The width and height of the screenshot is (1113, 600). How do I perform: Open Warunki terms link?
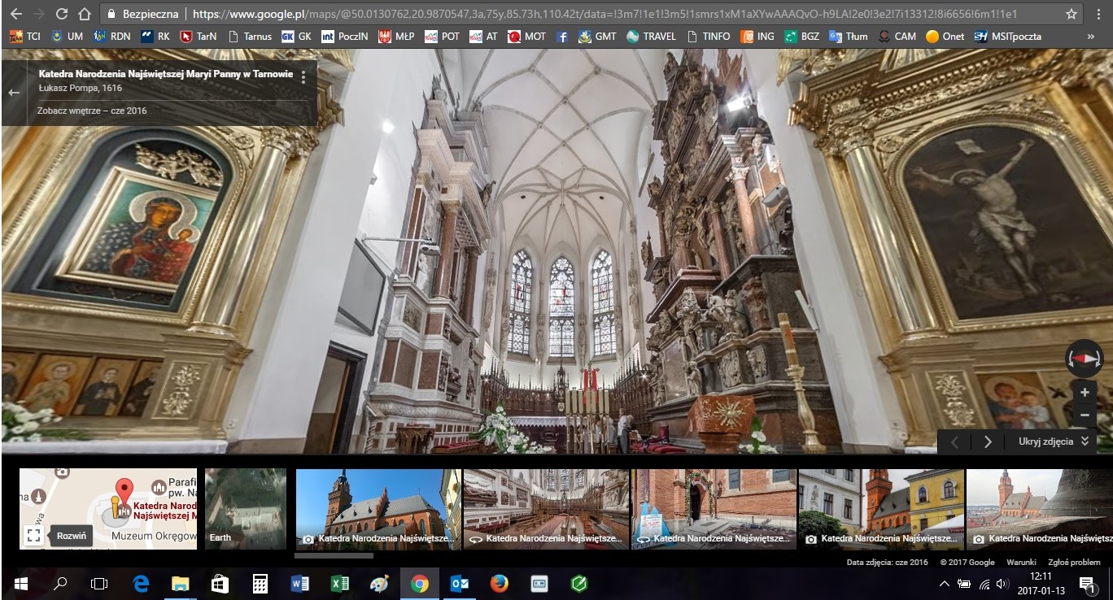(x=1021, y=562)
